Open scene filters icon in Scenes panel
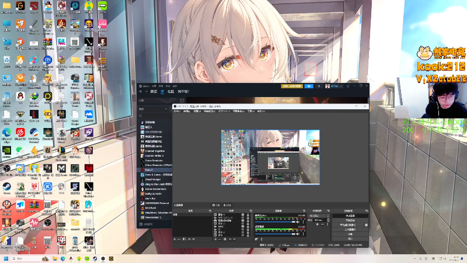Image resolution: width=467 pixels, height=263 pixels. pyautogui.click(x=184, y=239)
